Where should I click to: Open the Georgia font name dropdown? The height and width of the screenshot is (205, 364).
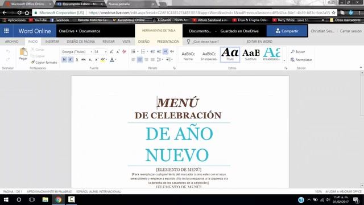coord(91,52)
